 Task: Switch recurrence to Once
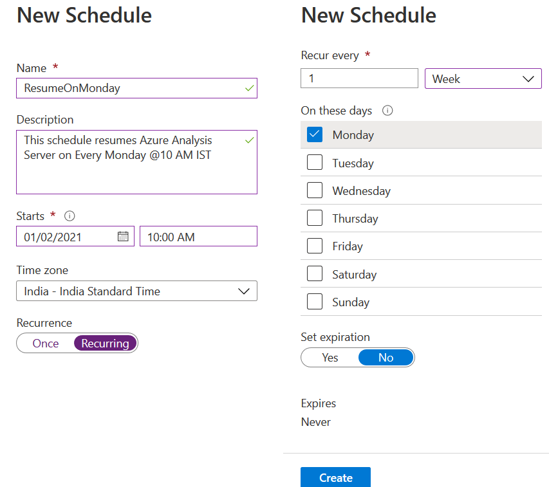pos(46,344)
